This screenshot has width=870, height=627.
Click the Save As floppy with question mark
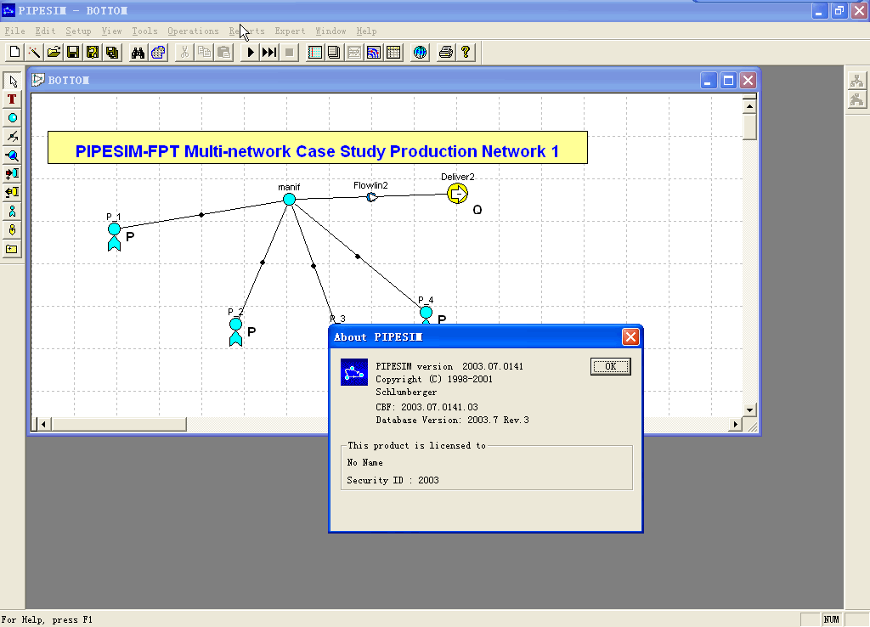click(x=93, y=53)
